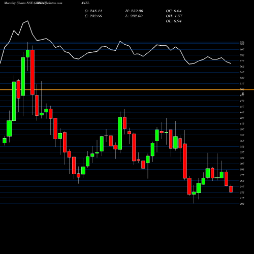Image resolution: width=254 pixels, height=254 pixels.
Task: Click the 262 price axis label
Action: (242, 181)
